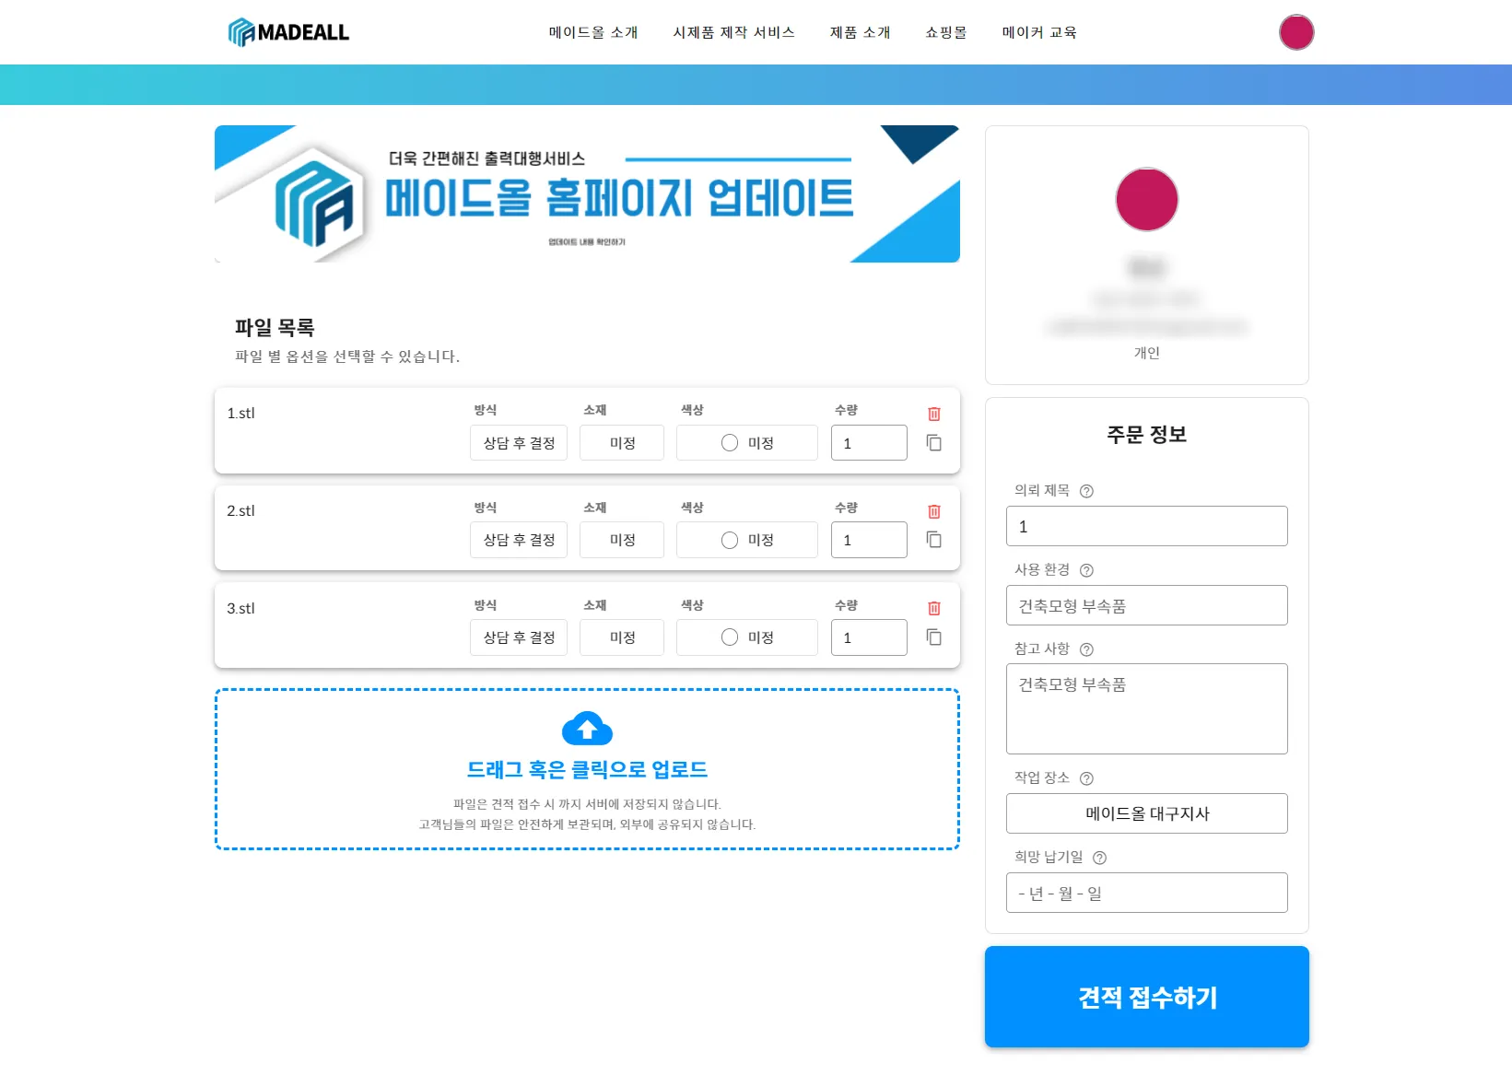This screenshot has height=1075, width=1512.
Task: Focus the 수량 field for 3.stl
Action: click(x=869, y=637)
